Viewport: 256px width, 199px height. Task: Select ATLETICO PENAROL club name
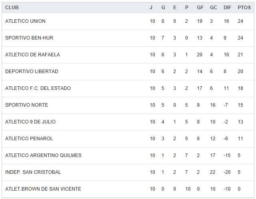click(29, 139)
